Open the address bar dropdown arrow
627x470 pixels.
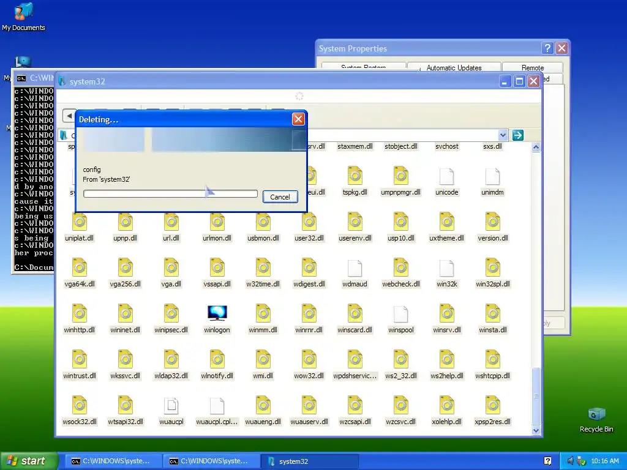(503, 135)
